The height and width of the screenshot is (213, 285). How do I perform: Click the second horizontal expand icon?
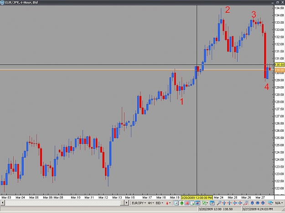tap(229, 203)
